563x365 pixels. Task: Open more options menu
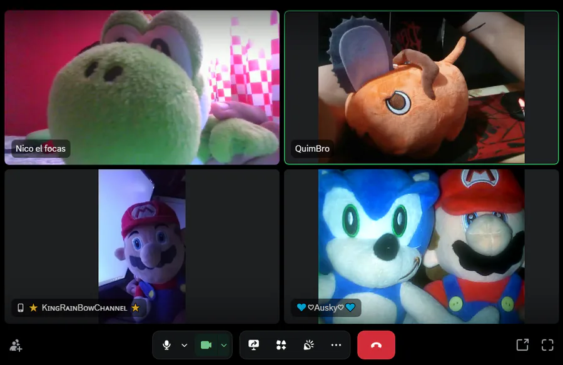pos(336,345)
